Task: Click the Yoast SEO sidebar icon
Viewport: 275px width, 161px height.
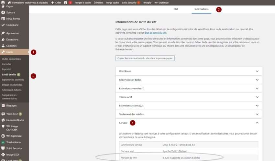Action: tap(3, 114)
